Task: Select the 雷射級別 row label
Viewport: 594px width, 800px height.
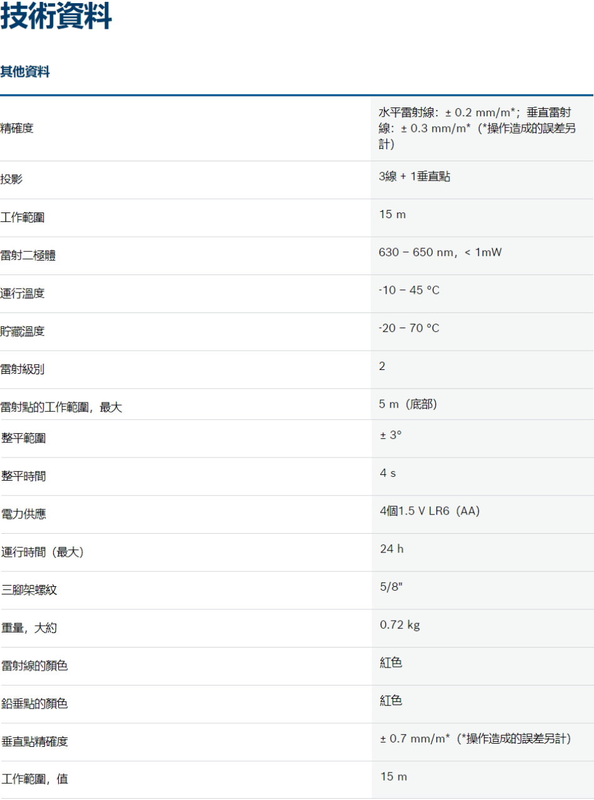Action: 23,369
